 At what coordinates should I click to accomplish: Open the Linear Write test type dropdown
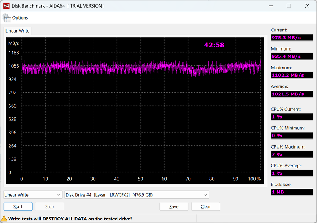click(33, 195)
